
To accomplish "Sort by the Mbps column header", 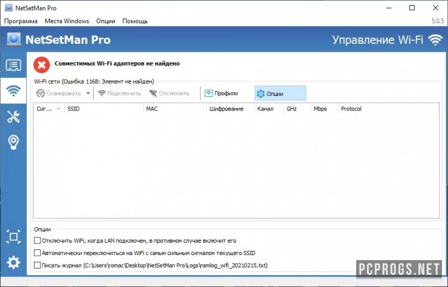I will (324, 109).
